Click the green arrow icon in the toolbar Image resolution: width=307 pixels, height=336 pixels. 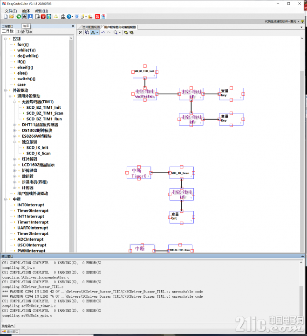coord(19,16)
